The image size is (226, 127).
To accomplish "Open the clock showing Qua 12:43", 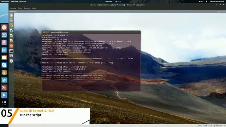I will tap(108, 1).
